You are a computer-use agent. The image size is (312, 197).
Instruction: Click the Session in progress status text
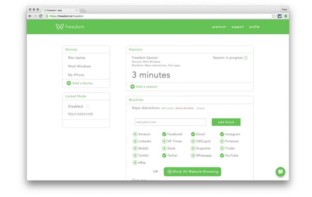228,58
